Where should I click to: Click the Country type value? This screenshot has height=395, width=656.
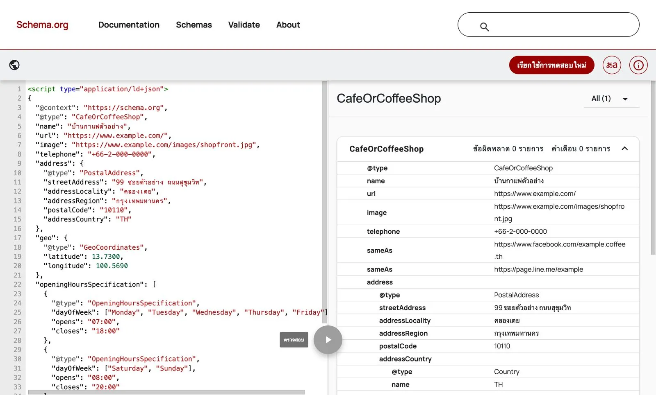(x=507, y=372)
